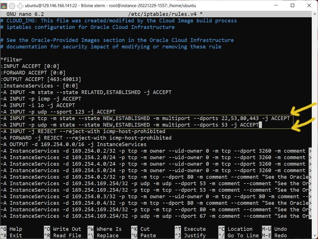The height and width of the screenshot is (239, 318).
Task: Open the settings gear in title bar
Action: click(12, 6)
